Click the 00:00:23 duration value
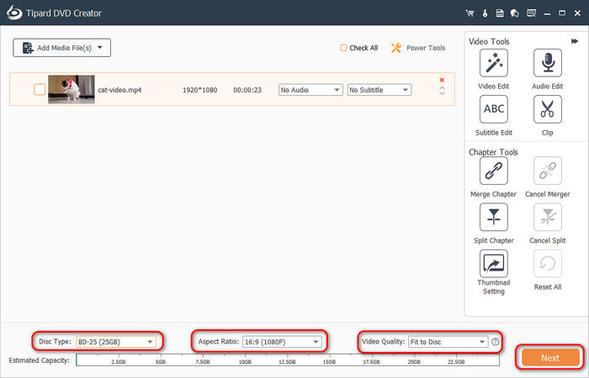 (247, 90)
